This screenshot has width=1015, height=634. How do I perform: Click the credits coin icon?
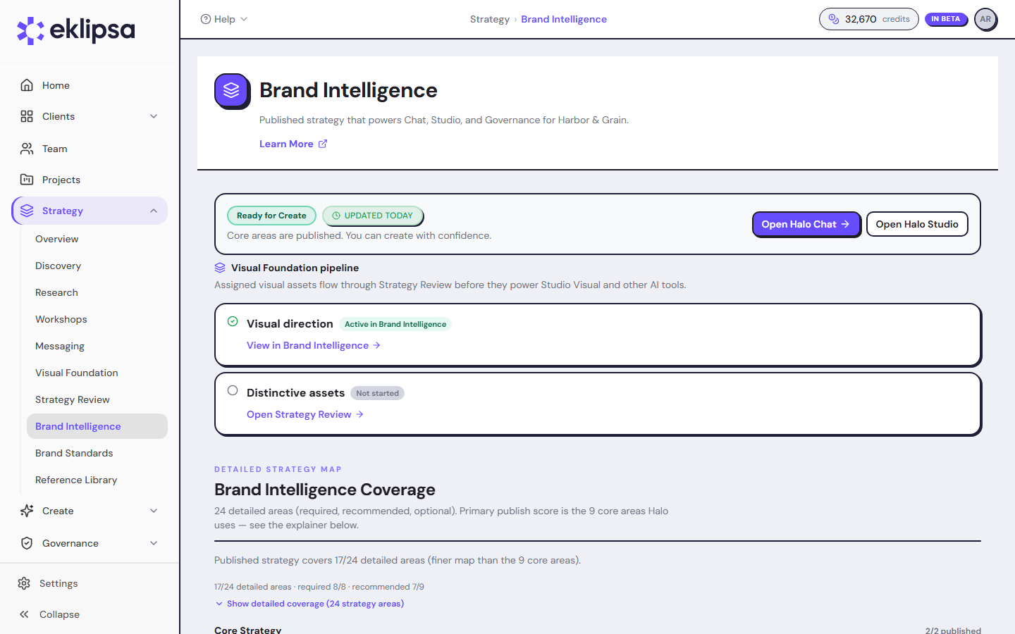coord(834,19)
